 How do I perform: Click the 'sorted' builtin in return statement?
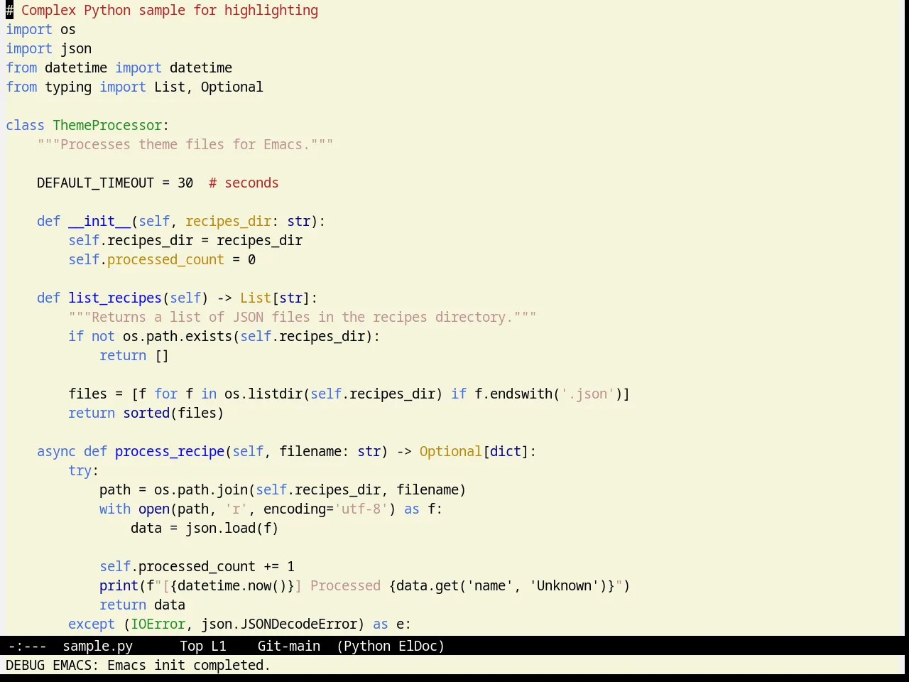pyautogui.click(x=146, y=413)
